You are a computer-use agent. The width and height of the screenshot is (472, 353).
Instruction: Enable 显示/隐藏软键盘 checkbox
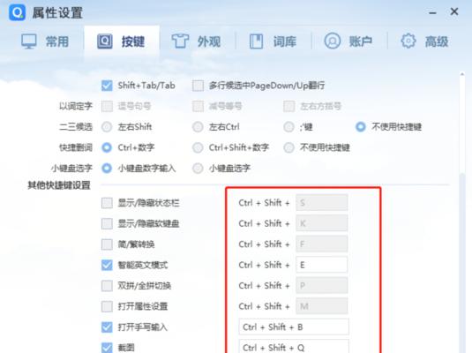pyautogui.click(x=107, y=224)
